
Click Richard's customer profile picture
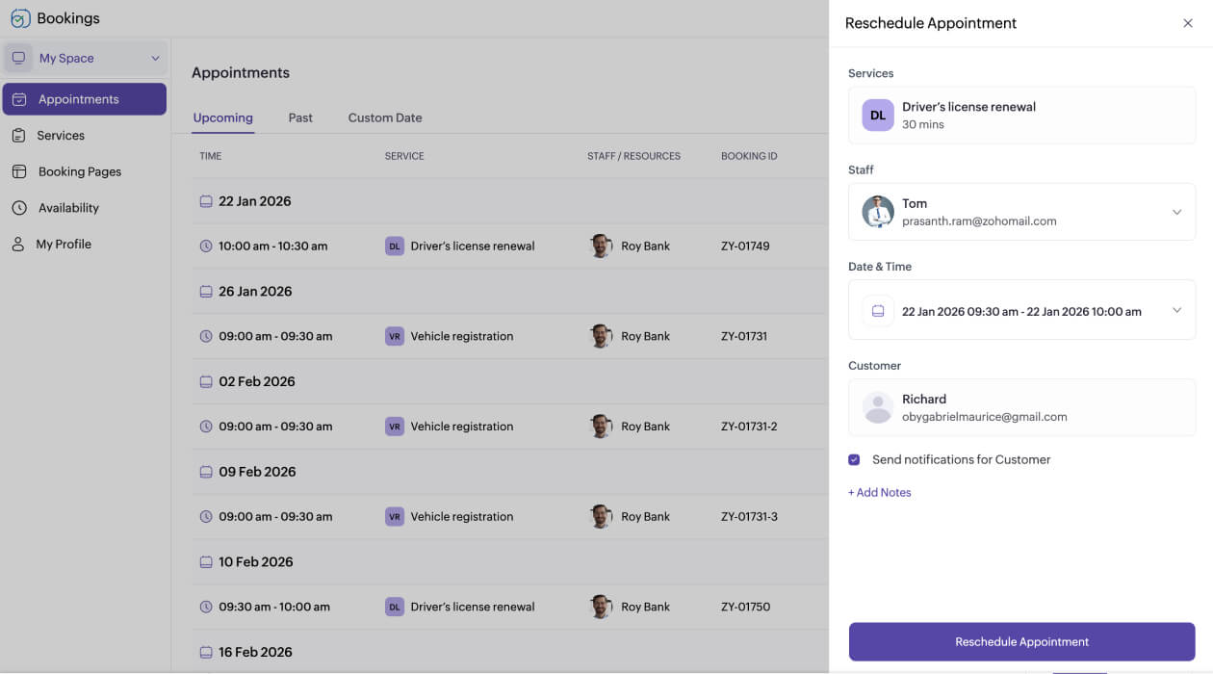click(x=877, y=406)
